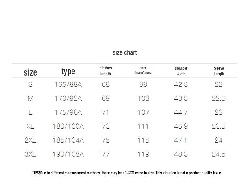Click the 'Sleeve Length' column header
The height and width of the screenshot is (187, 249).
click(x=219, y=71)
